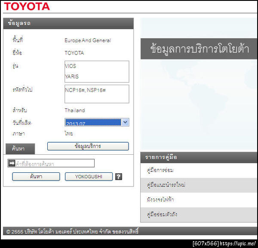Select VIOS in the model list
The width and height of the screenshot is (258, 248).
tap(71, 66)
